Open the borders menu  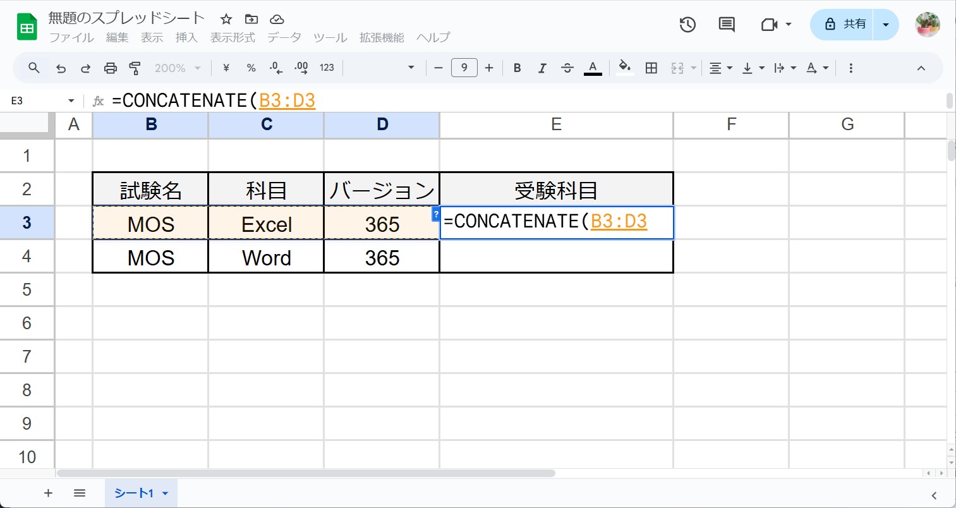pos(651,68)
